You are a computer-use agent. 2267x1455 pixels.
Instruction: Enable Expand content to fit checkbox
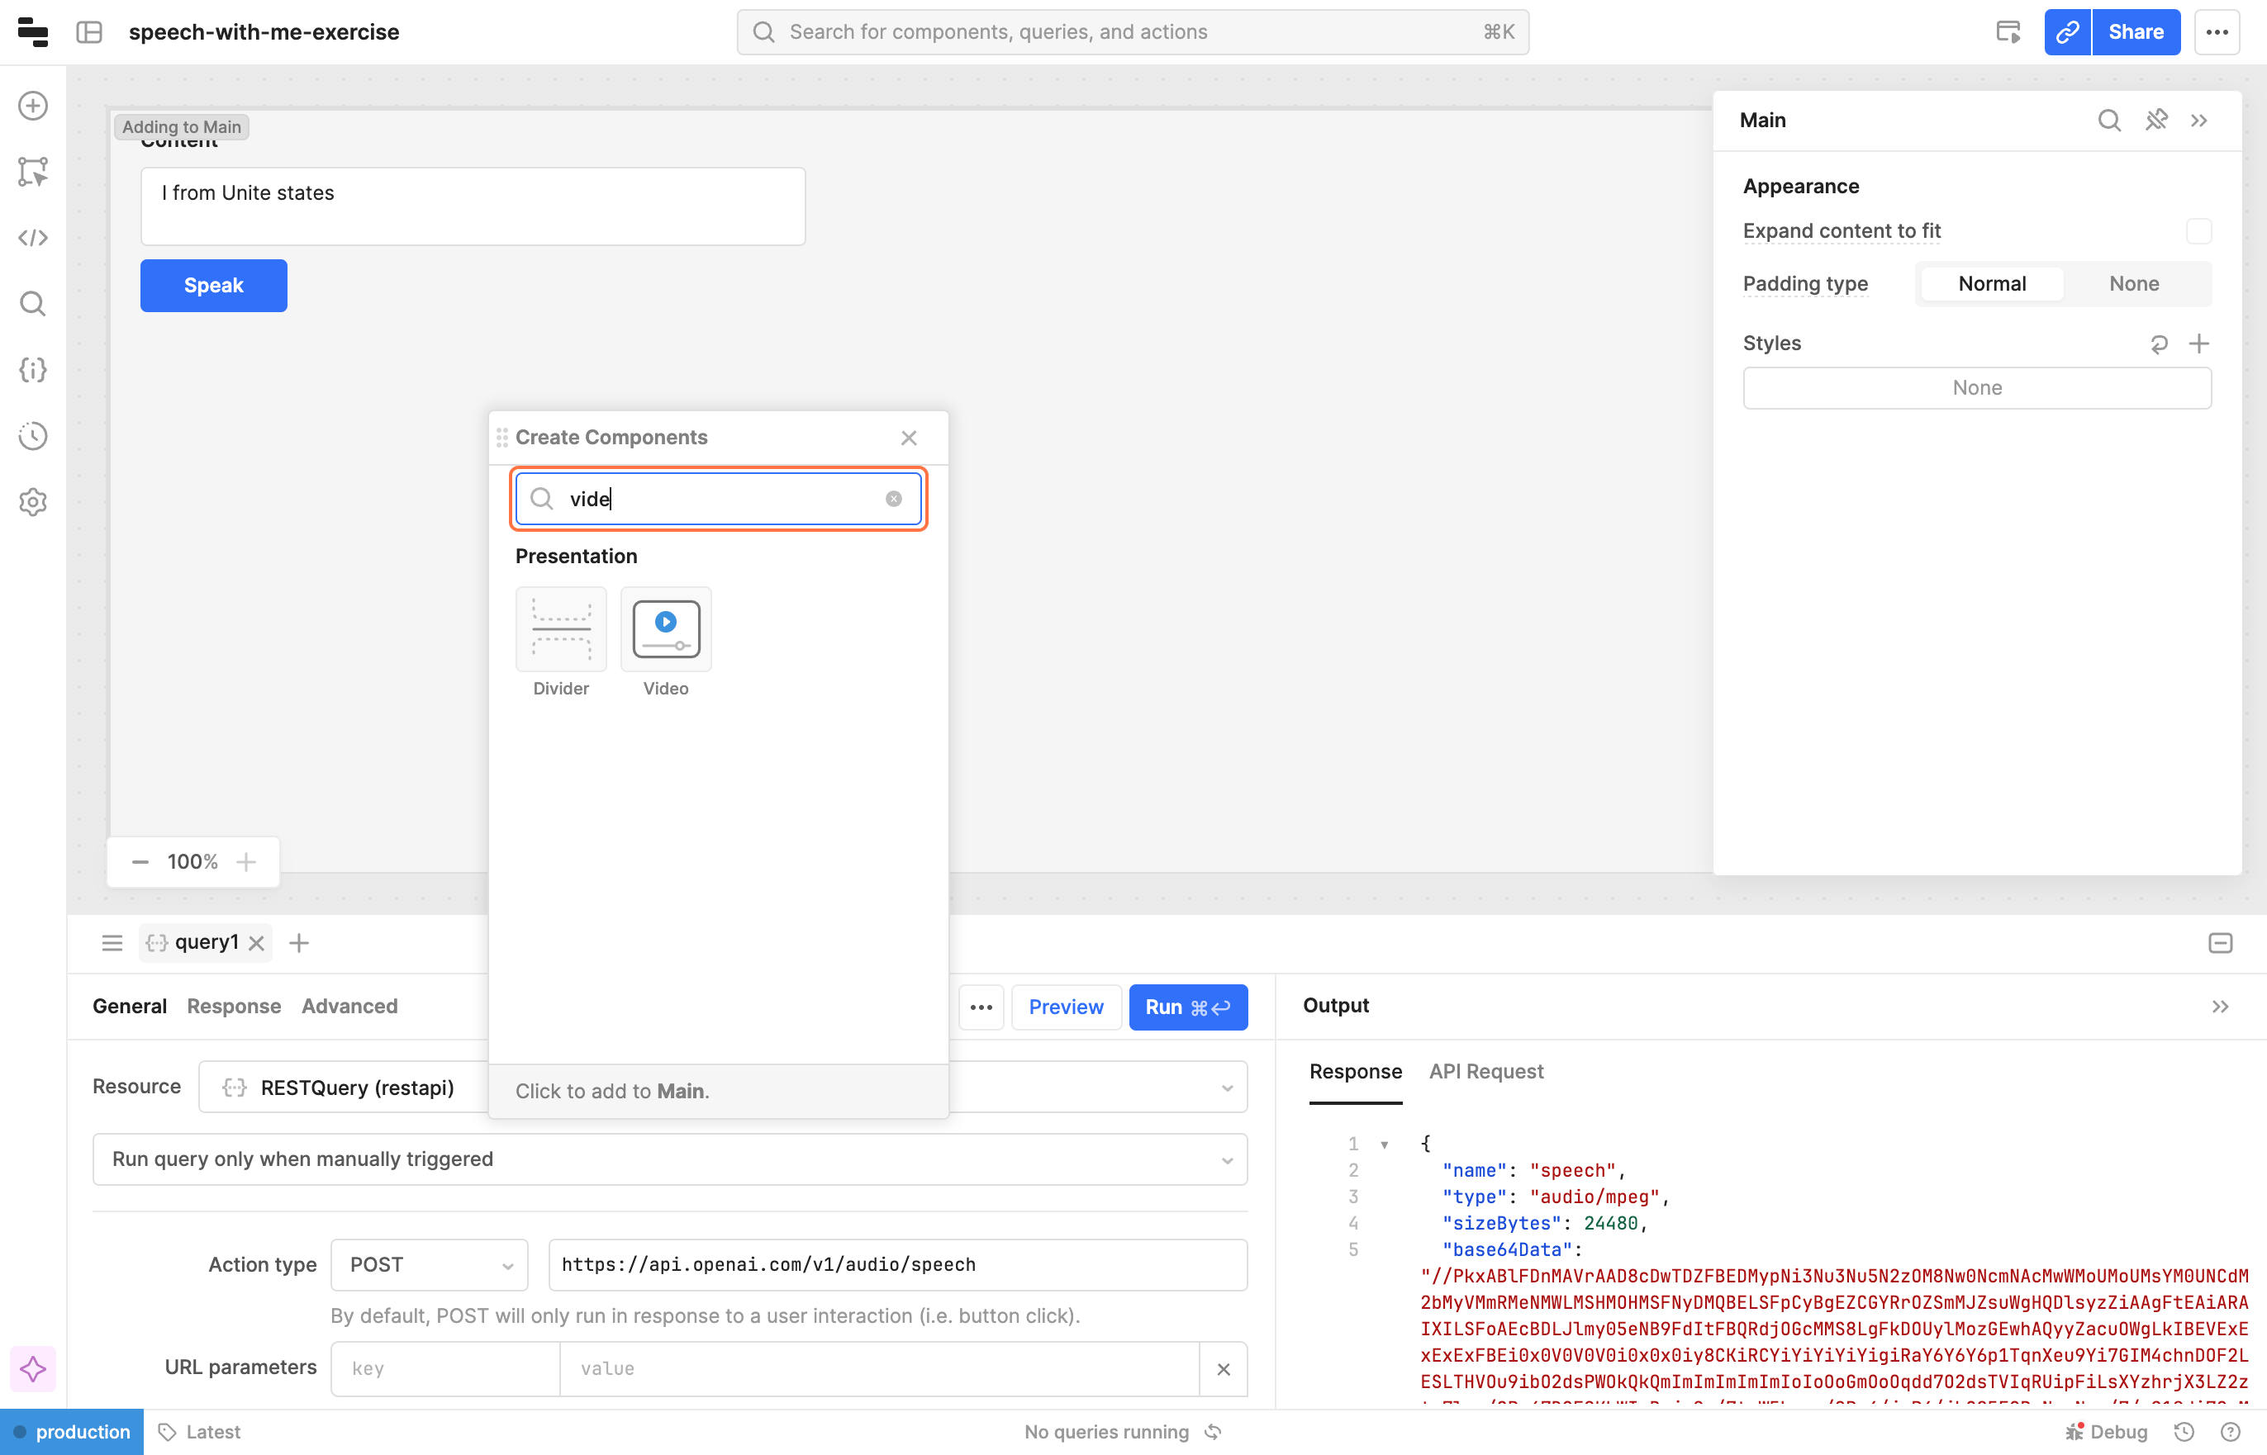2198,231
